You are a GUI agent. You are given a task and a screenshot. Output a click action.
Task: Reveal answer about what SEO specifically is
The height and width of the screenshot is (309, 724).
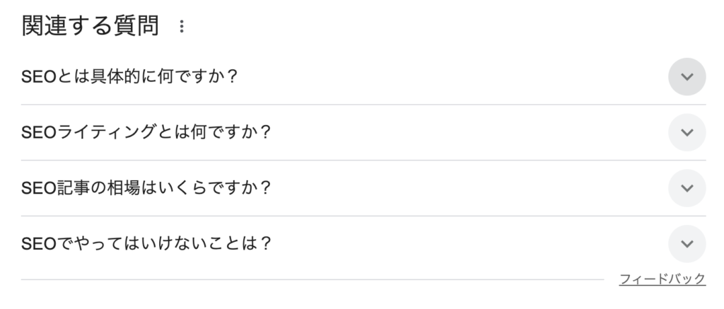pos(687,76)
